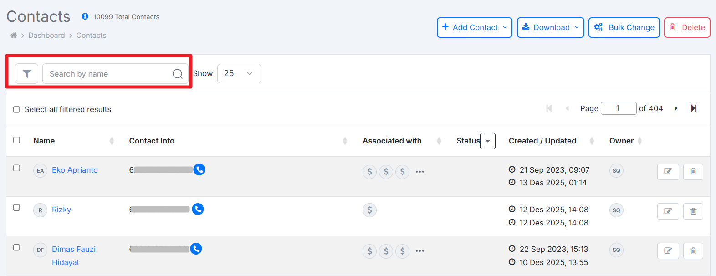Click the Dashboard breadcrumb

(x=46, y=36)
